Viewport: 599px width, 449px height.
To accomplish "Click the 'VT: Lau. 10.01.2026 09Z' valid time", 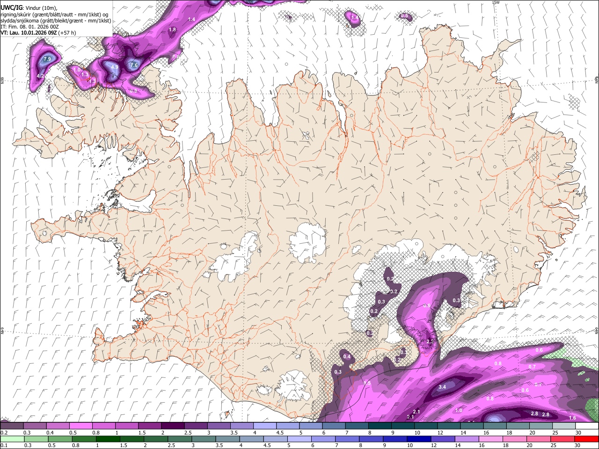I will point(29,33).
